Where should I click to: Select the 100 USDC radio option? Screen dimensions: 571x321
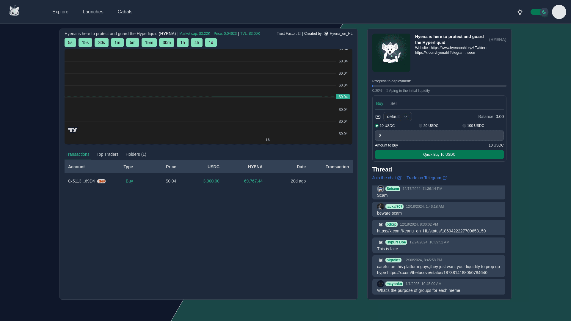[x=464, y=126]
